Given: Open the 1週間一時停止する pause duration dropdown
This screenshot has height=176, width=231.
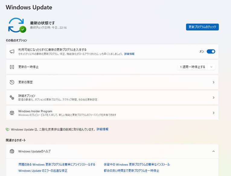Looking at the screenshot, I should point(196,67).
